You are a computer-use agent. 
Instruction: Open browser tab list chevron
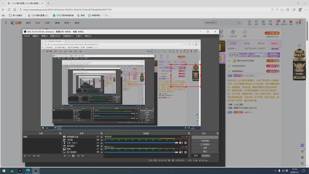[x=3, y=3]
